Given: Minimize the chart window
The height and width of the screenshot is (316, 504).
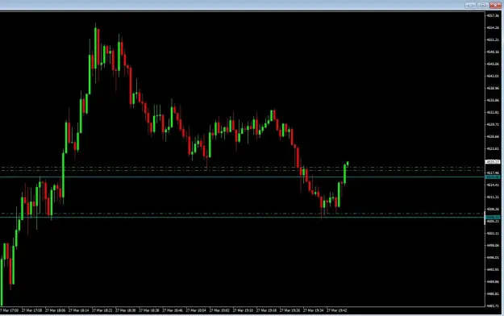Looking at the screenshot, I should [470, 5].
